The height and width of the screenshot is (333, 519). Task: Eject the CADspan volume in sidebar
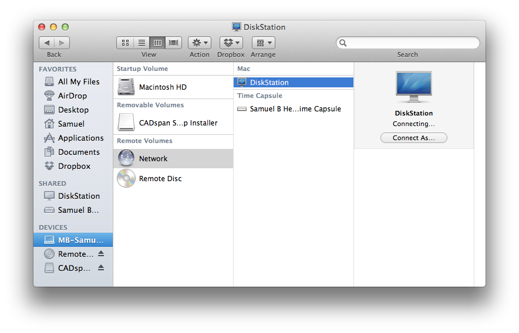tap(101, 267)
